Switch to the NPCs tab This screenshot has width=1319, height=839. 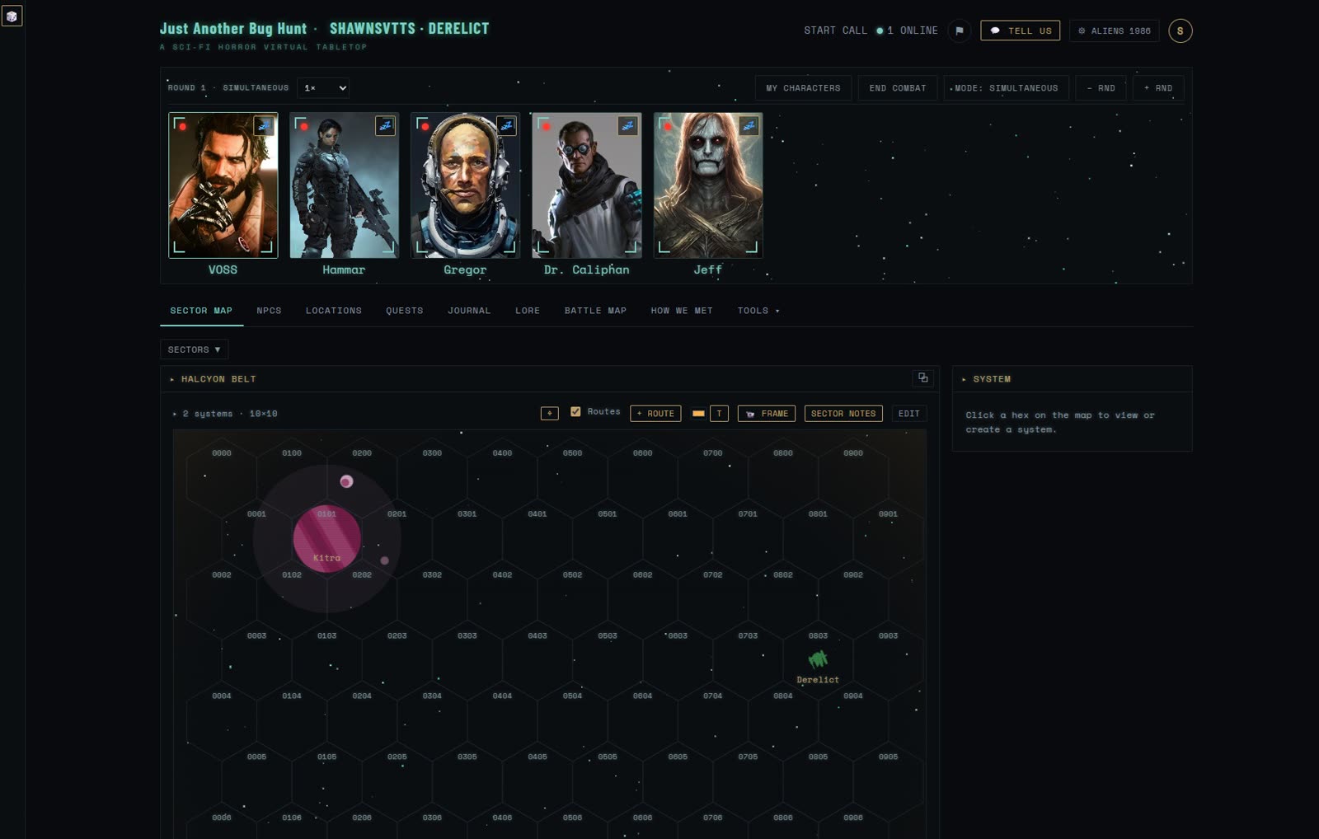tap(269, 311)
